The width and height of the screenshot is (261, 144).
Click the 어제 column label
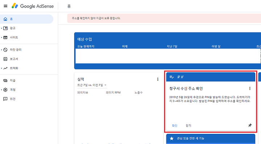coord(125,47)
